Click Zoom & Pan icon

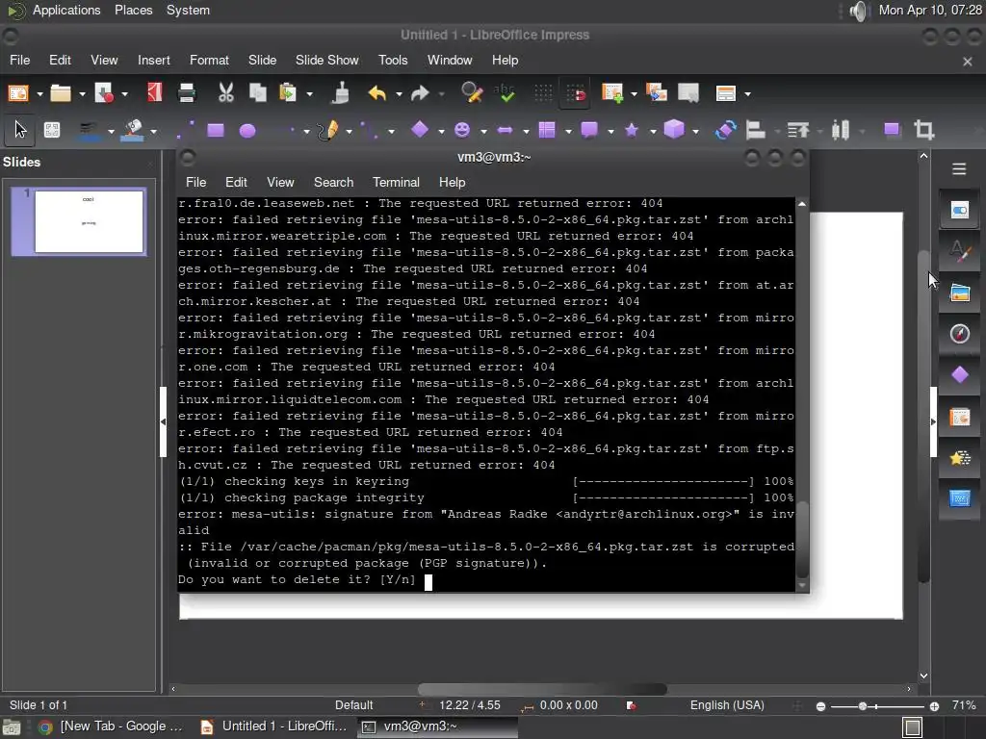52,130
